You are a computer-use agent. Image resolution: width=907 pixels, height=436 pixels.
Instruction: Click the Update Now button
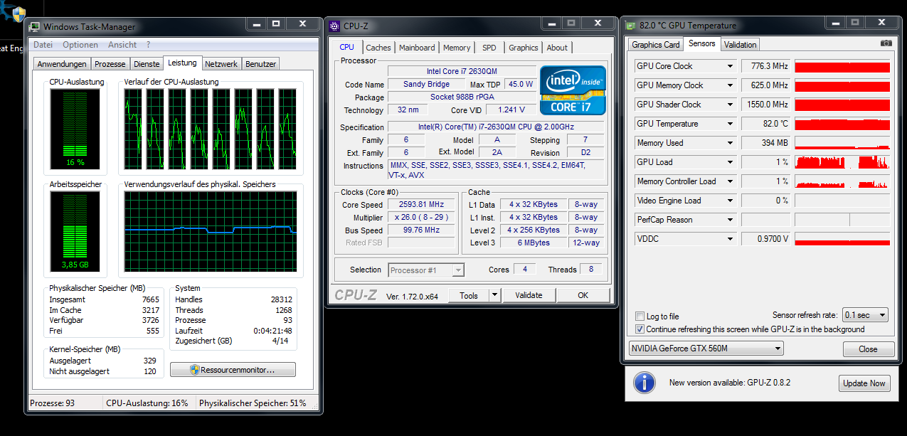[864, 383]
